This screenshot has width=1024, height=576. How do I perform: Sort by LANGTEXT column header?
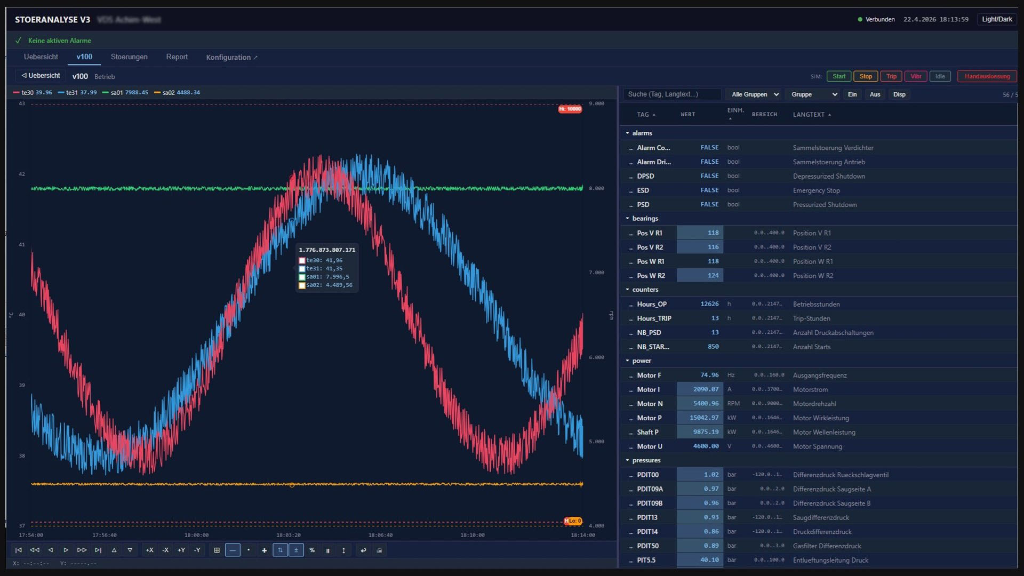pyautogui.click(x=812, y=115)
